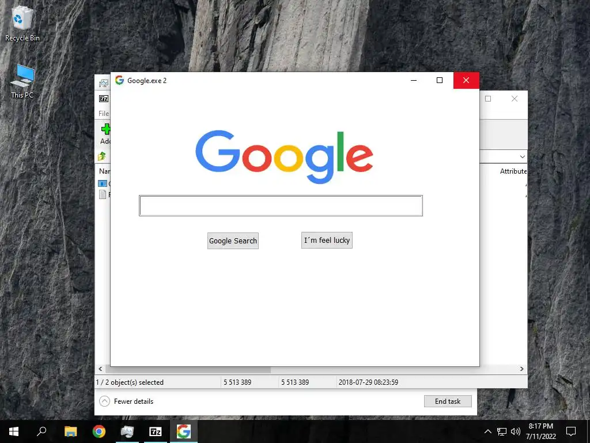Click the 7-Zip horizontal scroll right arrow
Screen dimensions: 590x443
522,369
